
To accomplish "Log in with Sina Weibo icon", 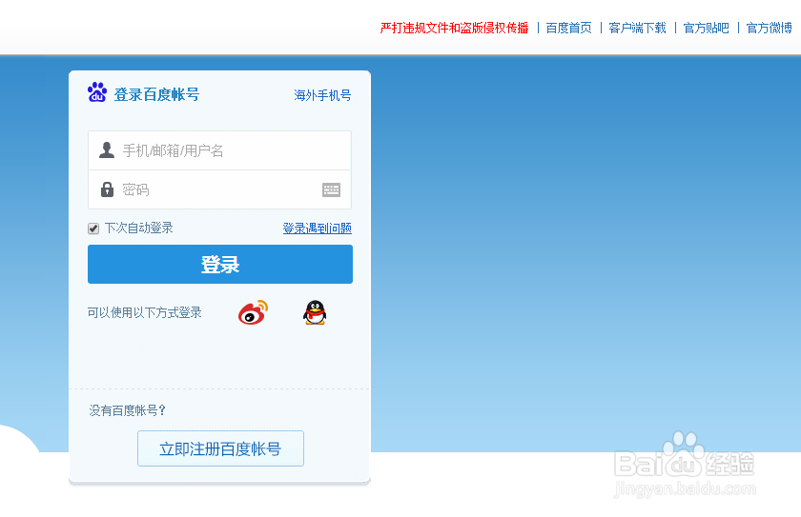I will click(x=253, y=312).
